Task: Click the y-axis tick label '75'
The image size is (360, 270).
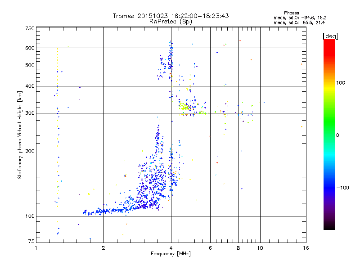Action: (x=31, y=241)
